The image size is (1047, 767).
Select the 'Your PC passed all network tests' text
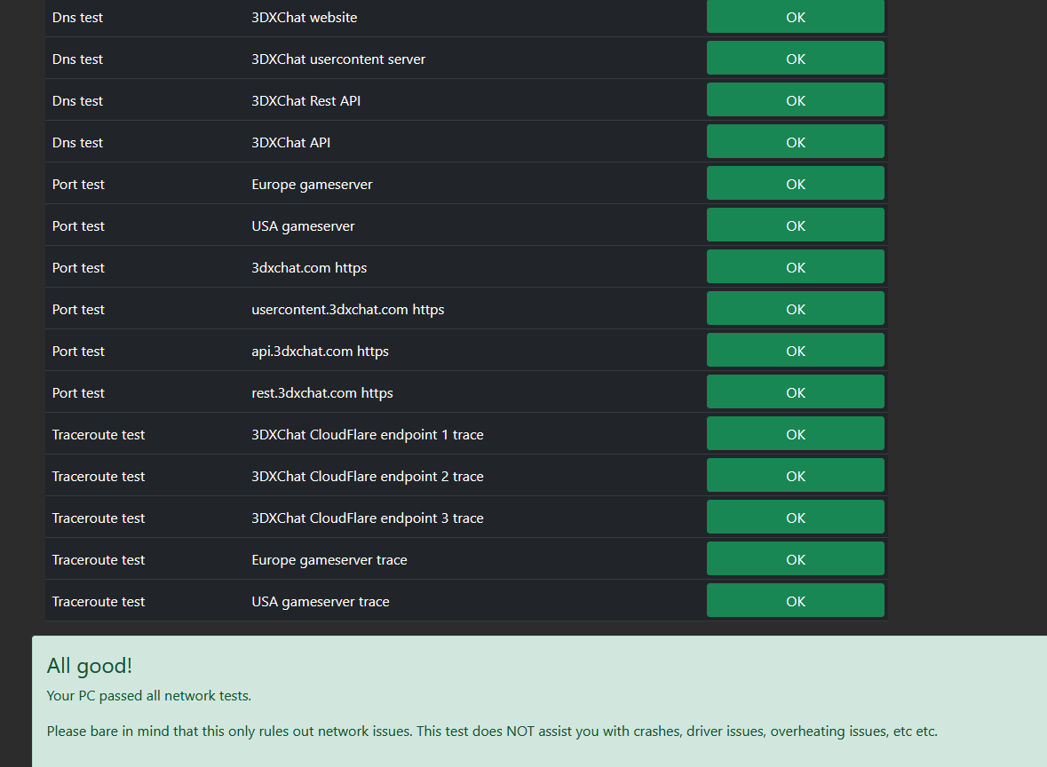click(x=149, y=696)
